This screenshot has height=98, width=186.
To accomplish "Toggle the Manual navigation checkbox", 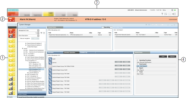I will tap(19, 38).
